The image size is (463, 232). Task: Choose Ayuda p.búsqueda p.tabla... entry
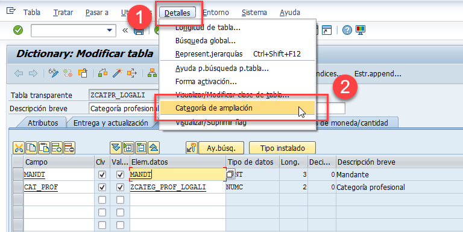coord(238,69)
